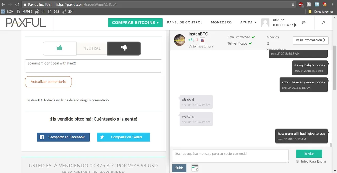Click the 'its my baby's money' message
This screenshot has width=337, height=173.
(310, 67)
